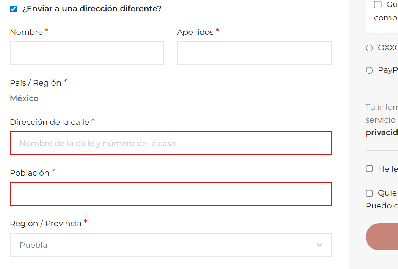Click the 'Región / Provincia' label
This screenshot has width=398, height=269.
[x=45, y=224]
